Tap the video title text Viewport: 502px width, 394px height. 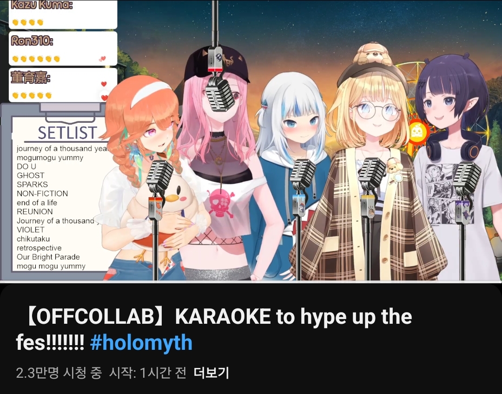(214, 329)
